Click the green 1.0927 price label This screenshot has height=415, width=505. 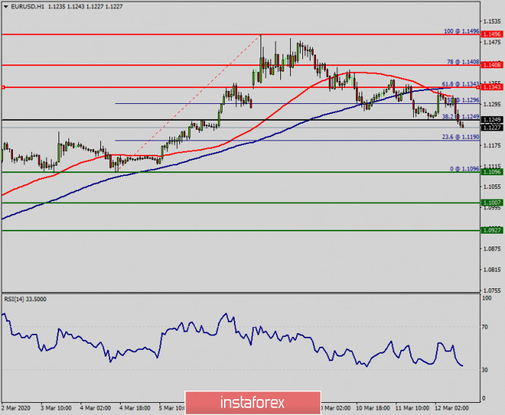(492, 231)
